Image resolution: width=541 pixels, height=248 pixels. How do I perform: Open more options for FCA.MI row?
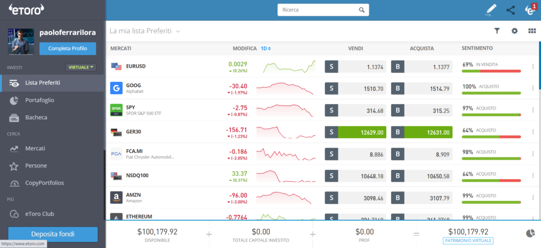[533, 154]
